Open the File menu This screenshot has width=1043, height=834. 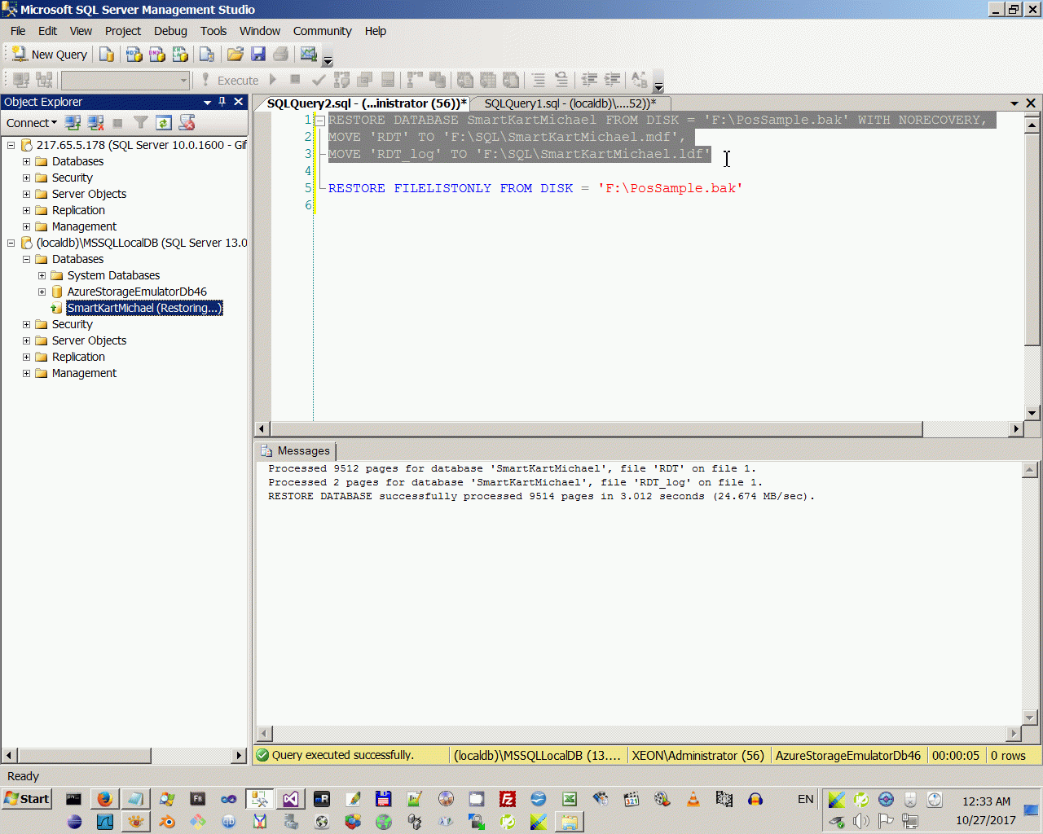[x=18, y=31]
